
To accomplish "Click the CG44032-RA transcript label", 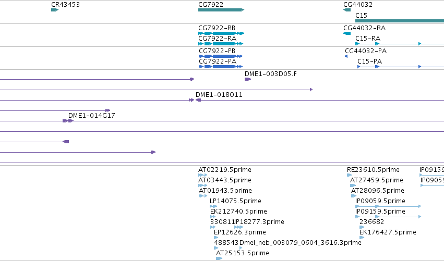I will coord(364,28).
